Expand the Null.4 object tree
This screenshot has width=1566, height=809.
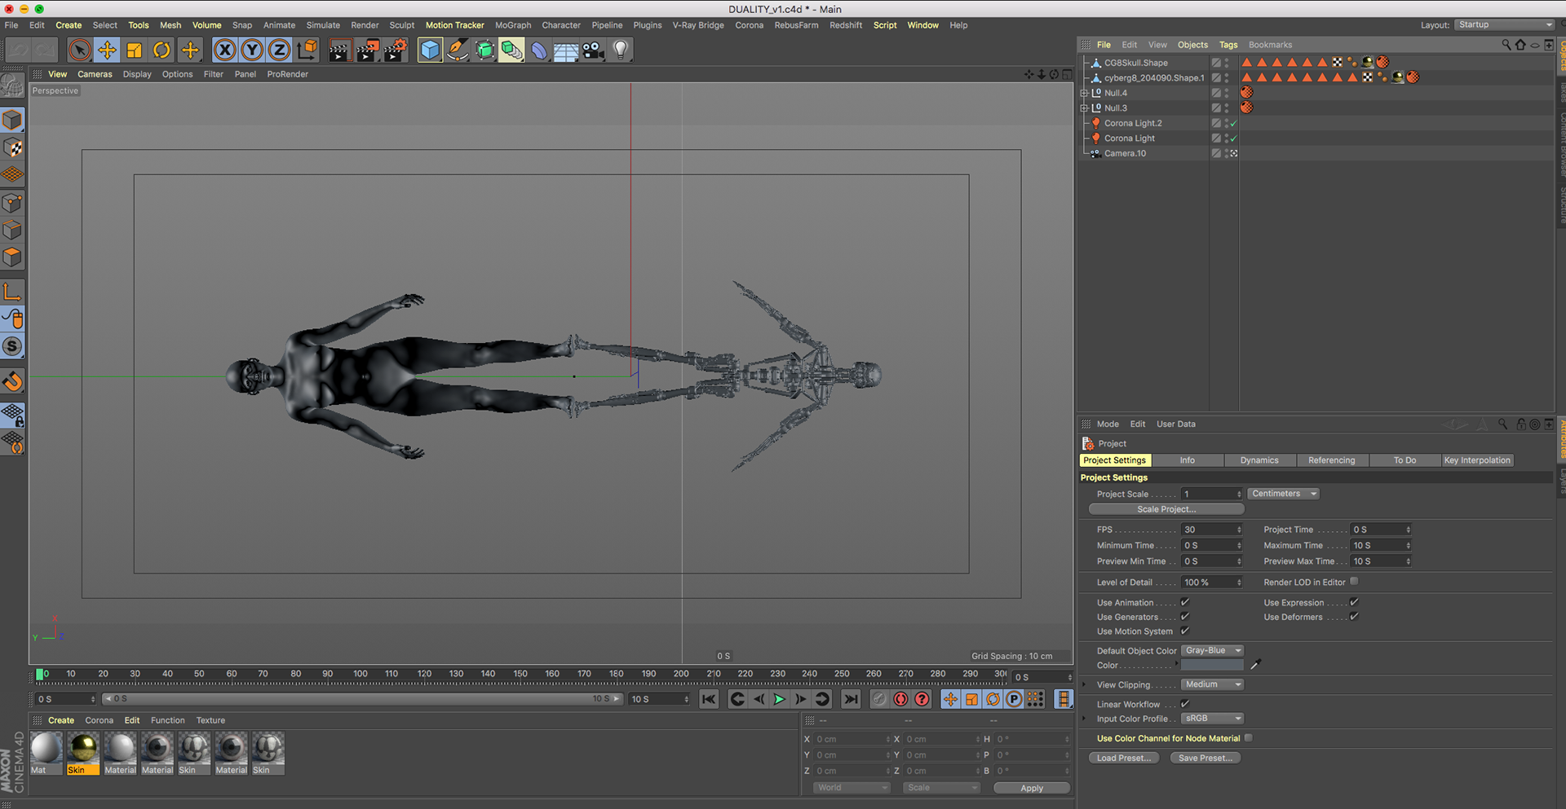tap(1084, 93)
